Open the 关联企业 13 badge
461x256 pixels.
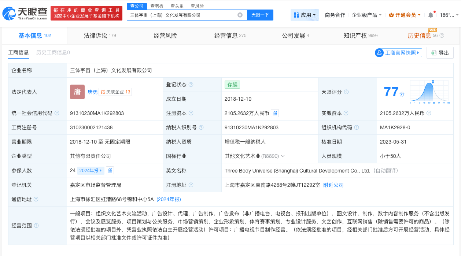[115, 92]
